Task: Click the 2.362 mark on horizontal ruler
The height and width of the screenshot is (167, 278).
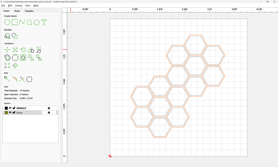Action: pyautogui.click(x=185, y=9)
